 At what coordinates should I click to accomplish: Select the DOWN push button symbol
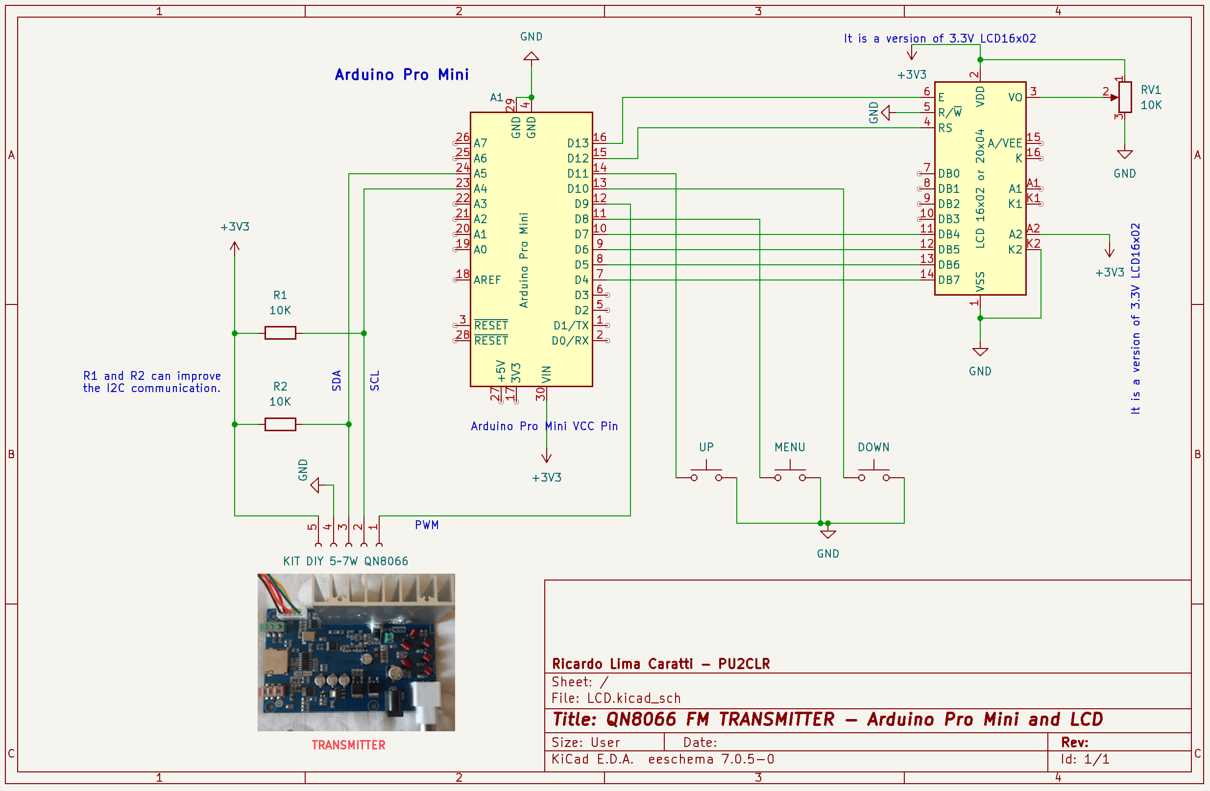click(873, 471)
